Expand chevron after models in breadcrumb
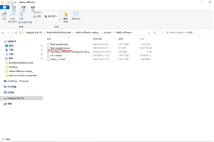The height and width of the screenshot is (142, 214). point(113,33)
